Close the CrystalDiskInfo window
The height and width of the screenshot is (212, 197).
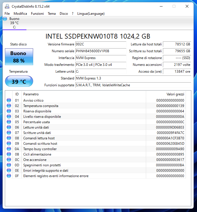pyautogui.click(x=187, y=6)
